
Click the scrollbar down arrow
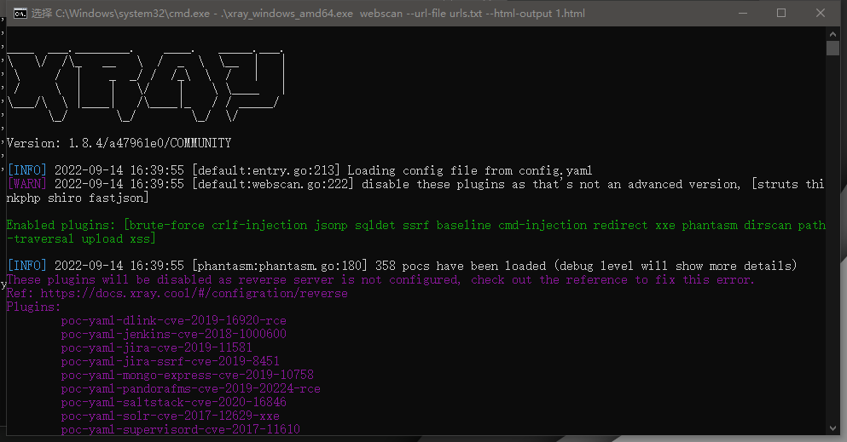coord(832,428)
